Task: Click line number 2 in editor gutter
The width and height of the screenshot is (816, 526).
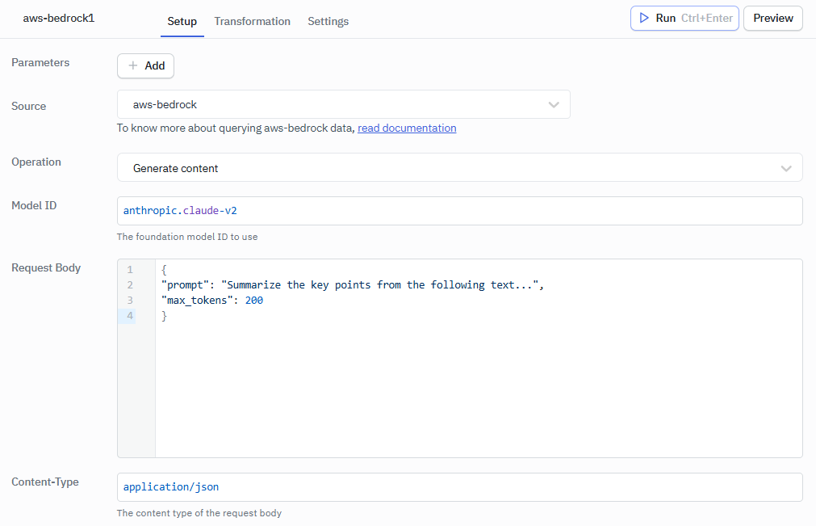Action: [x=130, y=285]
